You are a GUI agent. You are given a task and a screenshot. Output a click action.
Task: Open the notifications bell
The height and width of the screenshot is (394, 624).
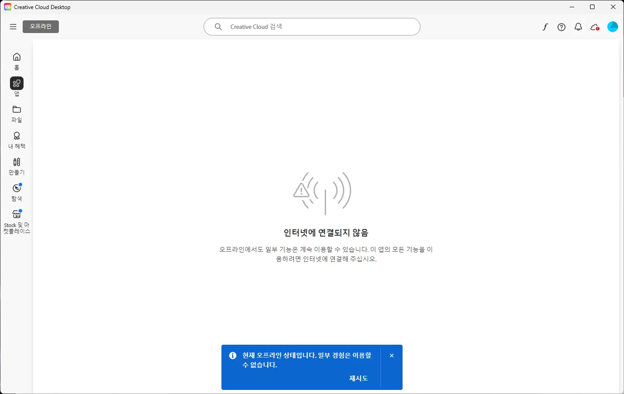pyautogui.click(x=578, y=27)
